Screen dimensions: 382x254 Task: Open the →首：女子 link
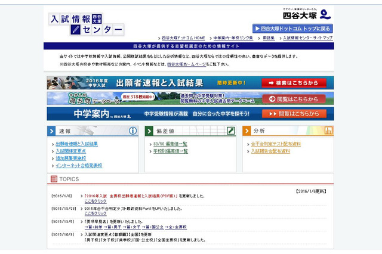pyautogui.click(x=131, y=227)
